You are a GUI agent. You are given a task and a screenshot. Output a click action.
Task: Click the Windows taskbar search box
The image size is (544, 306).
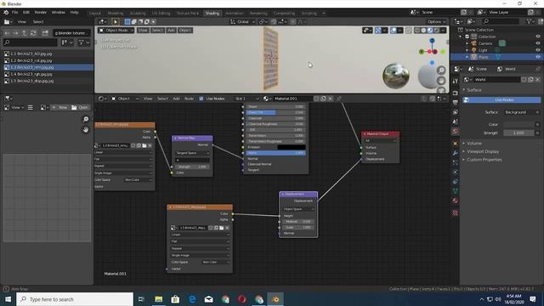tap(75, 299)
